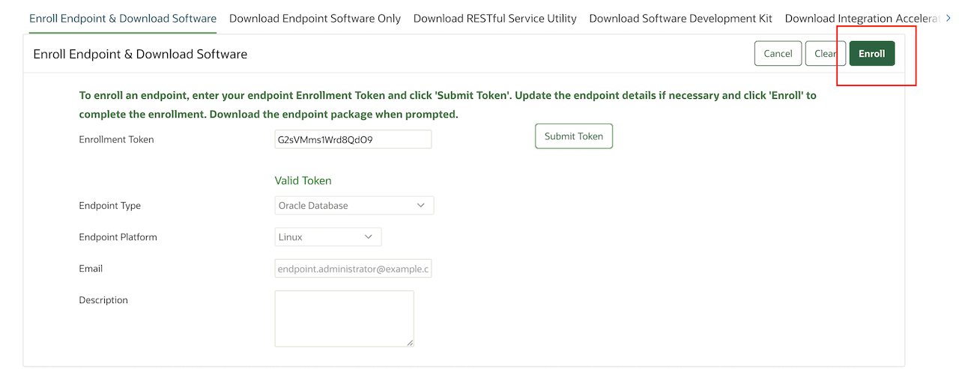The image size is (959, 369).
Task: Click inside the Description text area
Action: click(344, 318)
